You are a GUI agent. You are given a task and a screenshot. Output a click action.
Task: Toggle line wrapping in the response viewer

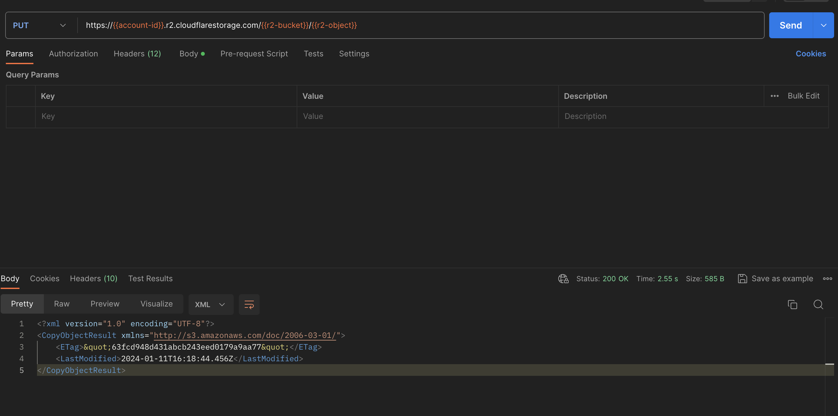click(x=249, y=305)
